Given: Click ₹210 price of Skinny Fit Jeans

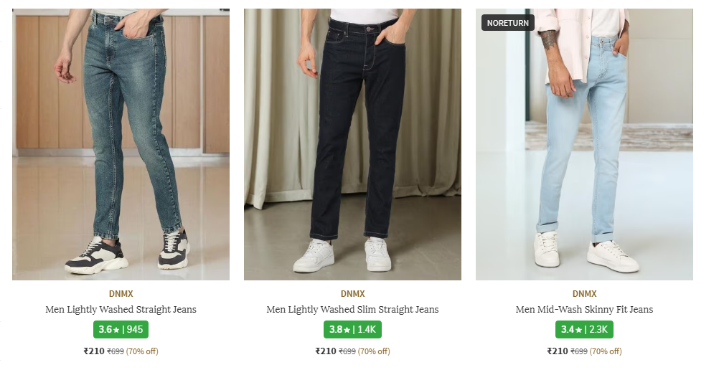Looking at the screenshot, I should 558,351.
